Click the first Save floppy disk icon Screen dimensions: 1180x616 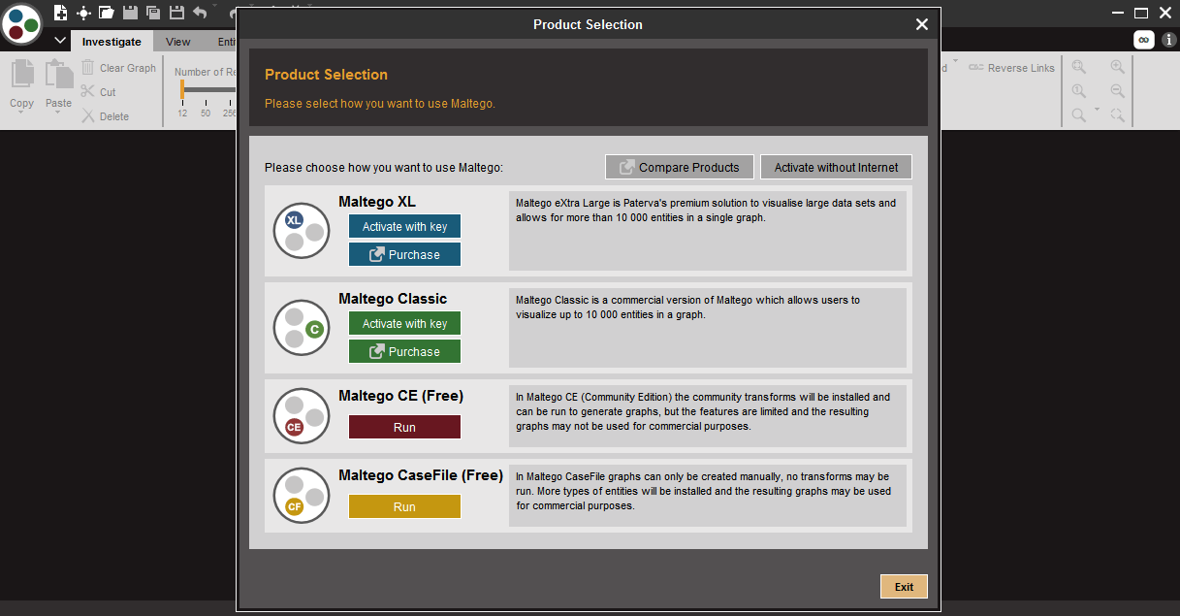130,13
